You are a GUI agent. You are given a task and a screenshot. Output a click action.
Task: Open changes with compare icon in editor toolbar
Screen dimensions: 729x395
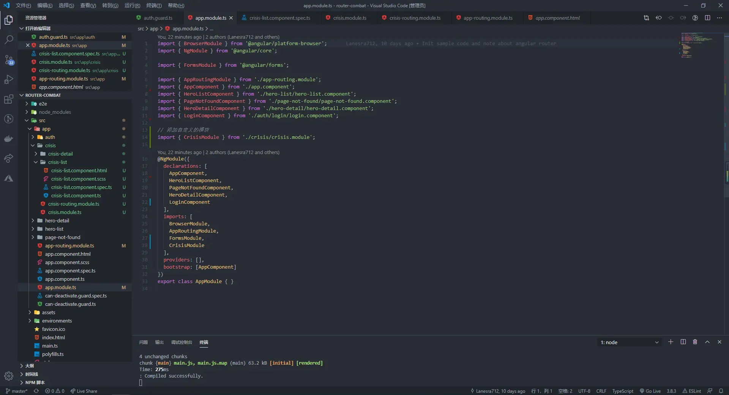pyautogui.click(x=646, y=18)
